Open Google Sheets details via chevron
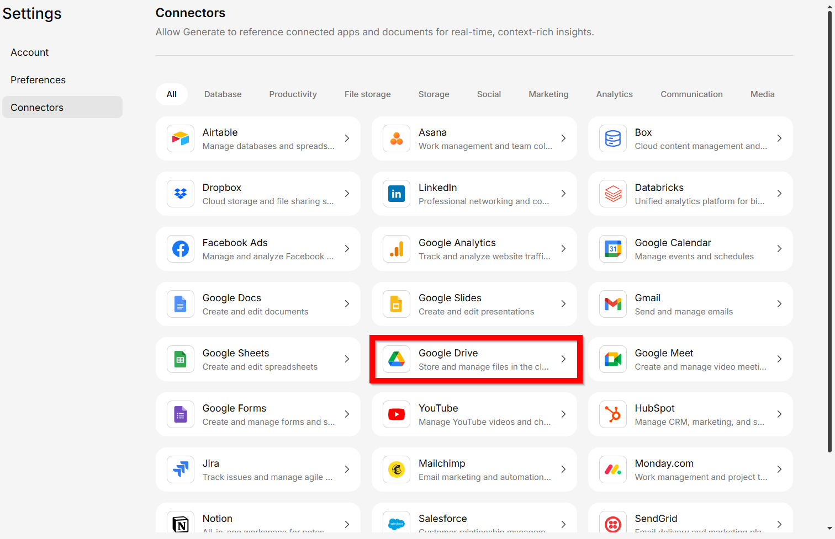 (347, 359)
